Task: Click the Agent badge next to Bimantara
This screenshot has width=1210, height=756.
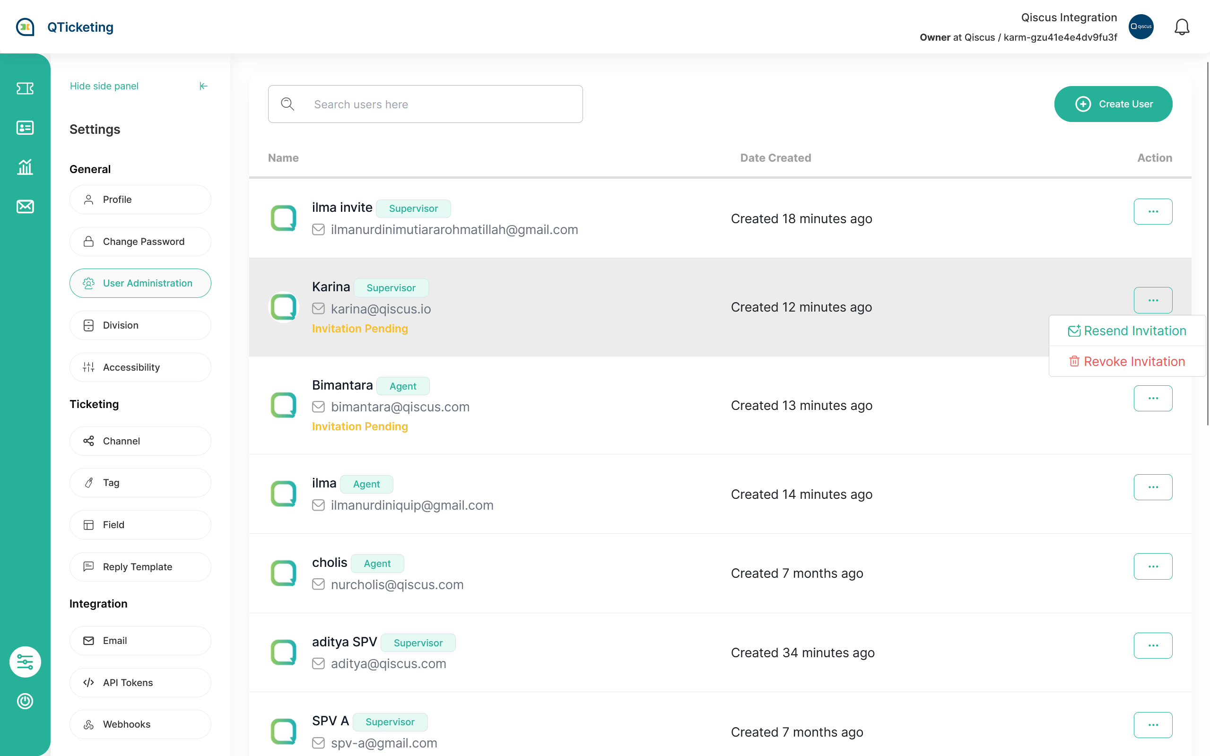Action: (x=403, y=386)
